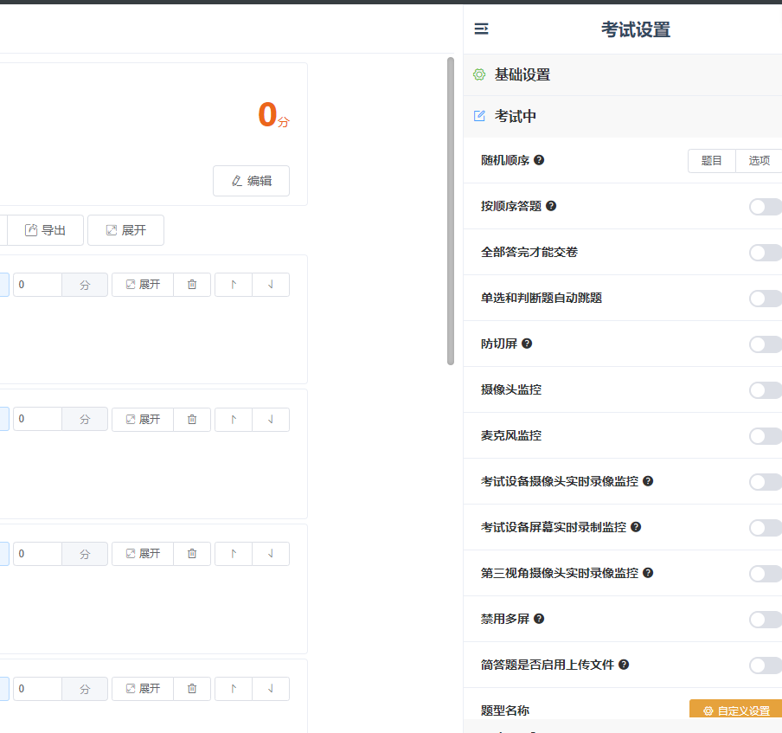Click the orange 0分 total score
The width and height of the screenshot is (782, 733).
coord(273,115)
